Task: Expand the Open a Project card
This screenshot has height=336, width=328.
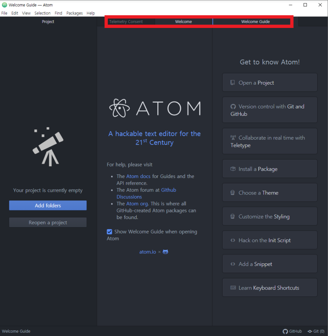Action: pyautogui.click(x=270, y=82)
